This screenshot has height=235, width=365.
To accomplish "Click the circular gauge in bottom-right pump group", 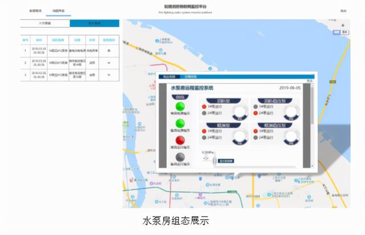I will coord(291,137).
